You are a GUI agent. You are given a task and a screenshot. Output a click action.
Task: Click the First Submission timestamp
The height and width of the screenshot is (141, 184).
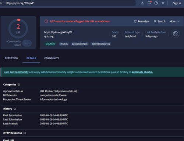[54, 115]
